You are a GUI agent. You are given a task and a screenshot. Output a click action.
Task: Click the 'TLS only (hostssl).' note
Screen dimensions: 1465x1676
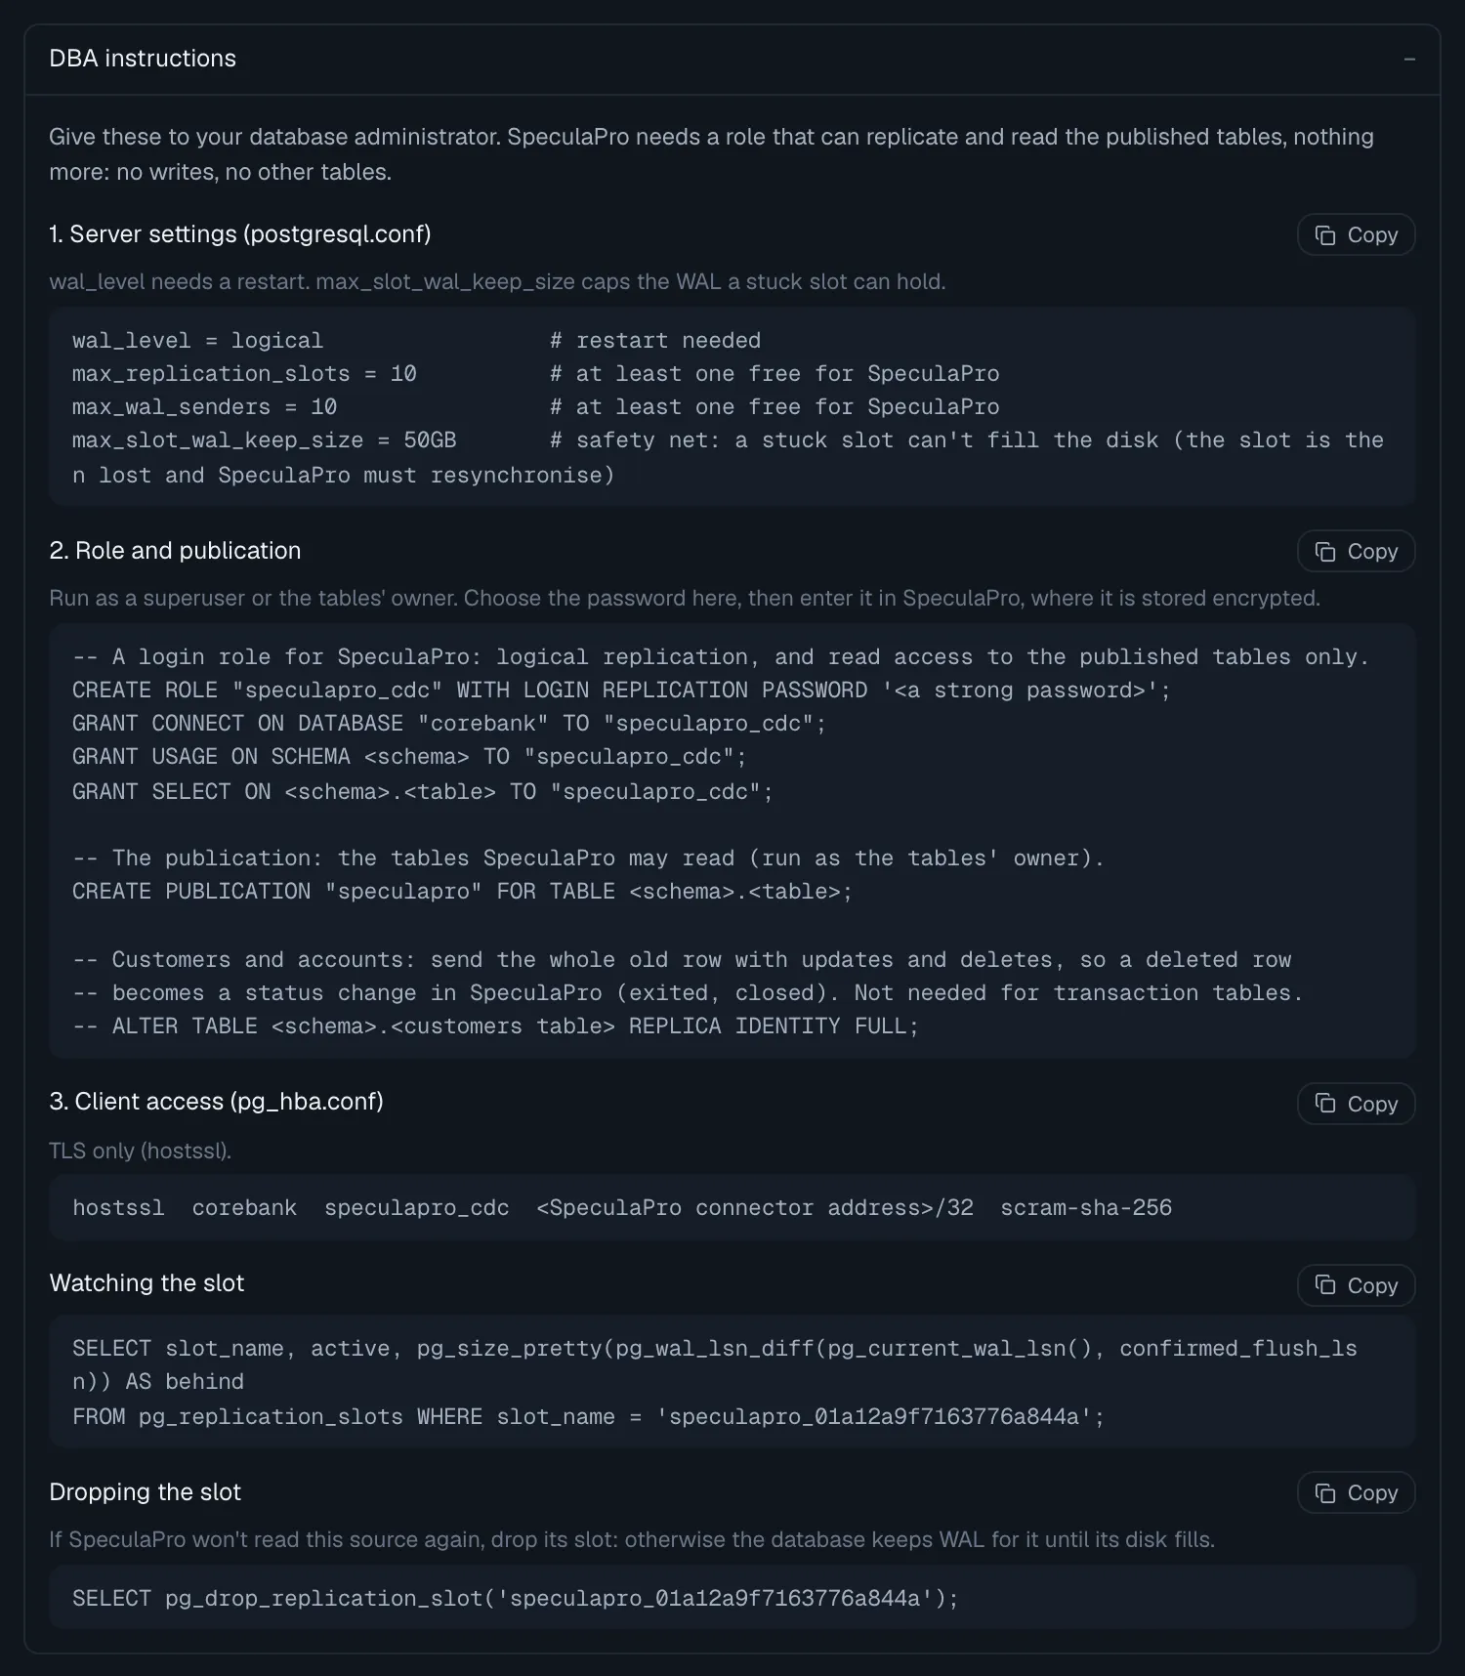[141, 1151]
